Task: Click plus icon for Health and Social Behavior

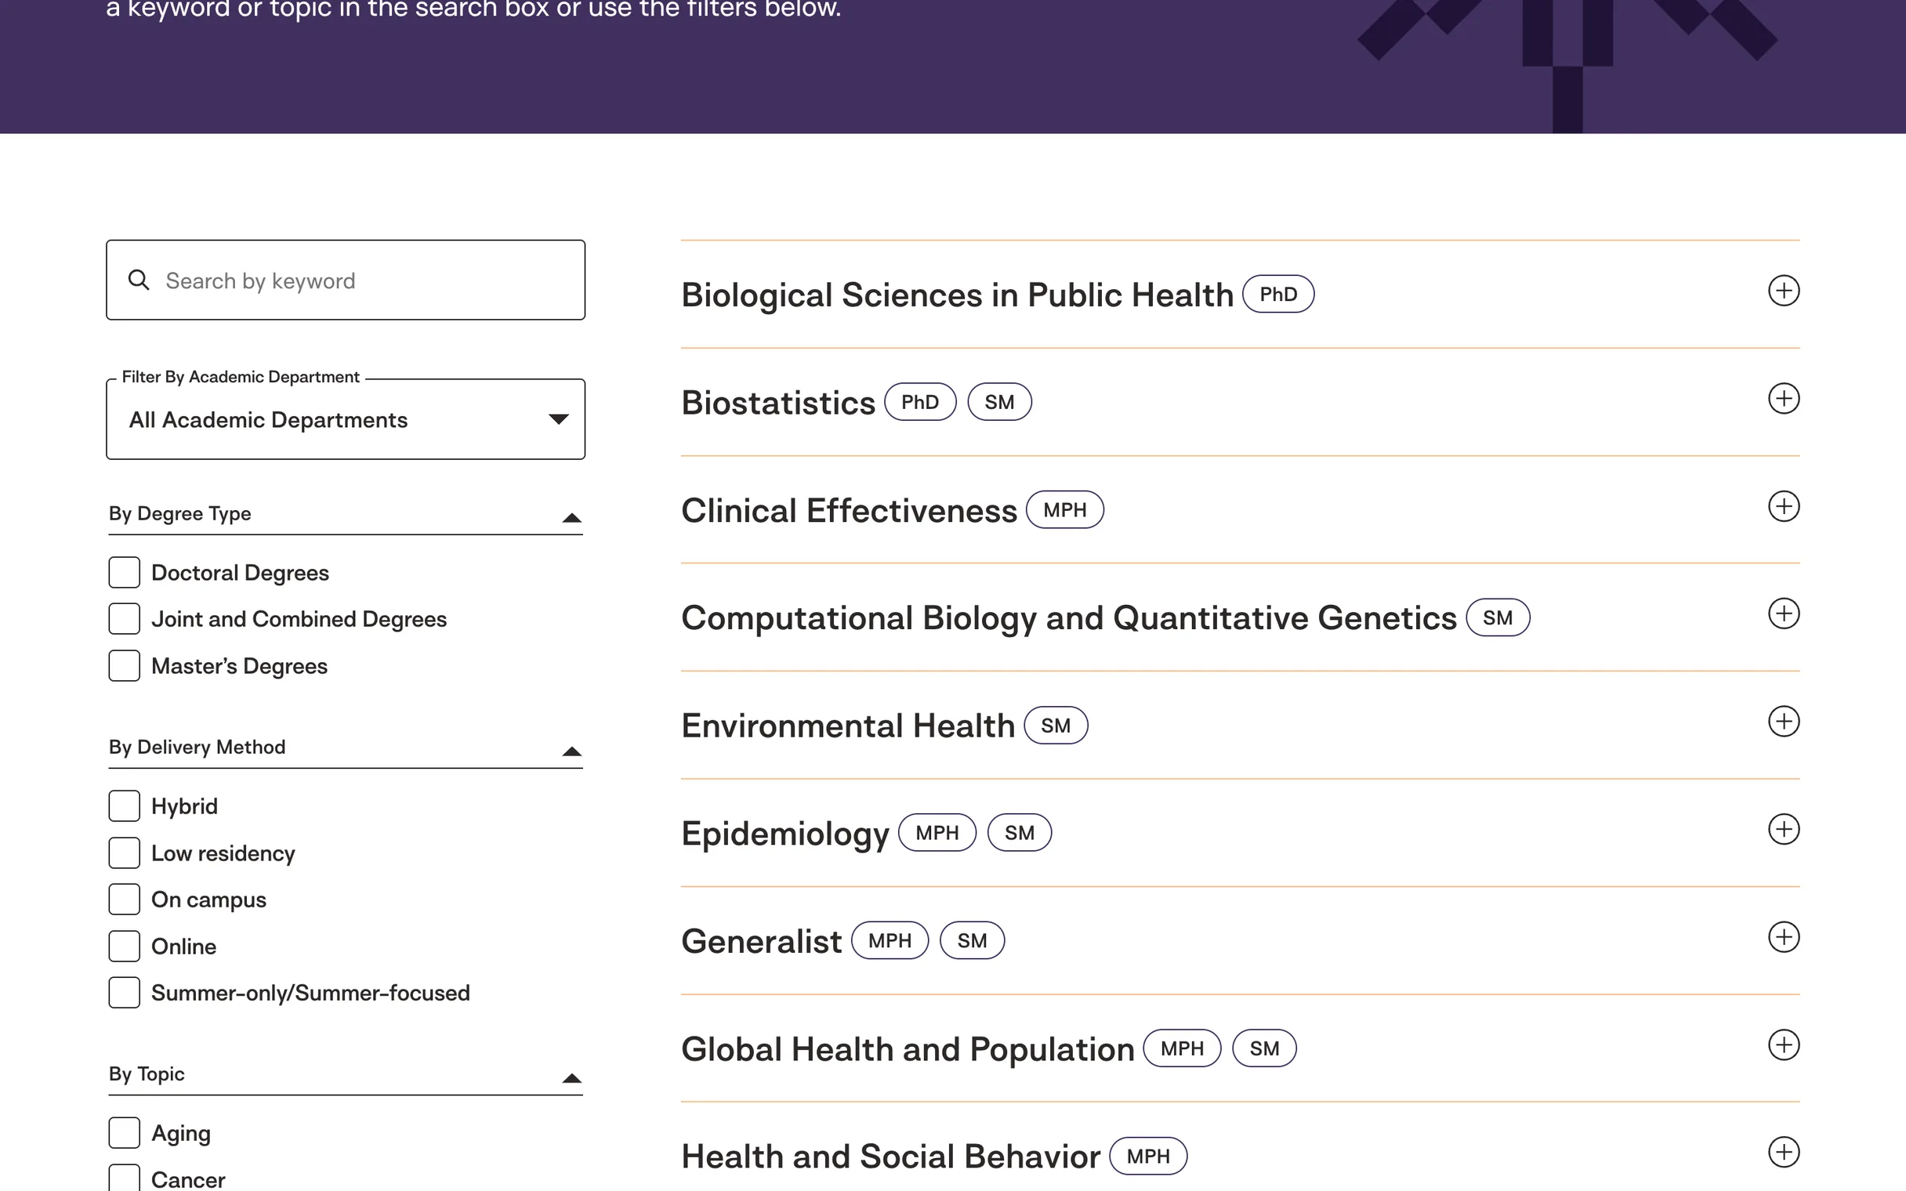Action: [x=1783, y=1153]
